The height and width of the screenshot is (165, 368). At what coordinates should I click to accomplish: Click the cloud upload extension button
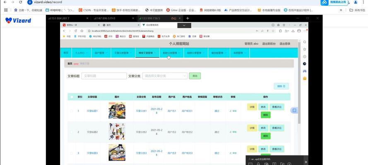[x=334, y=2]
